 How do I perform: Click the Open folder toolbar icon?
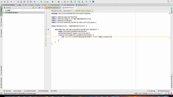pyautogui.click(x=2, y=2)
